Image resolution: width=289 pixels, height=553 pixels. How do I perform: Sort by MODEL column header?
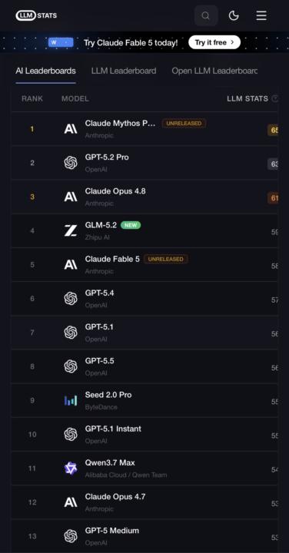pos(75,99)
